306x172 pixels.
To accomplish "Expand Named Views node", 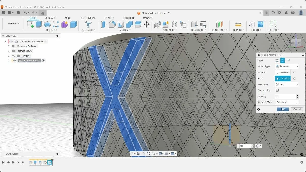I will (9, 51).
